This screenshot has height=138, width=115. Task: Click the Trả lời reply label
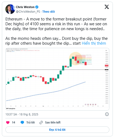click(x=30, y=122)
